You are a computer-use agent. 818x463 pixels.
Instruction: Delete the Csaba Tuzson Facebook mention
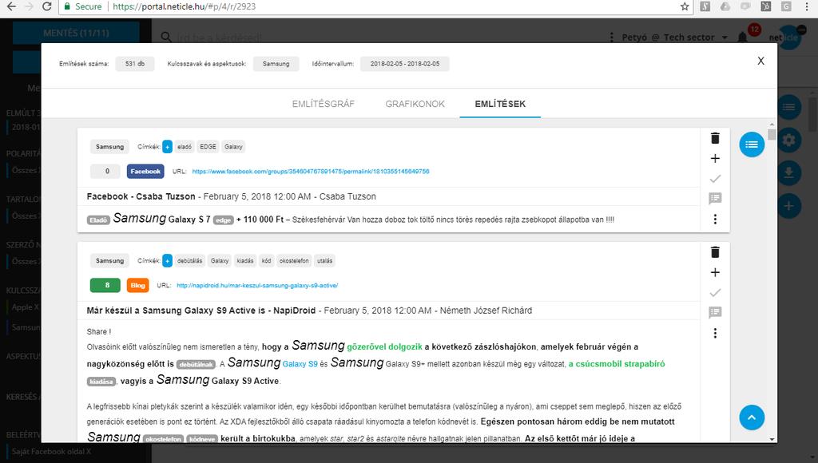pyautogui.click(x=715, y=138)
